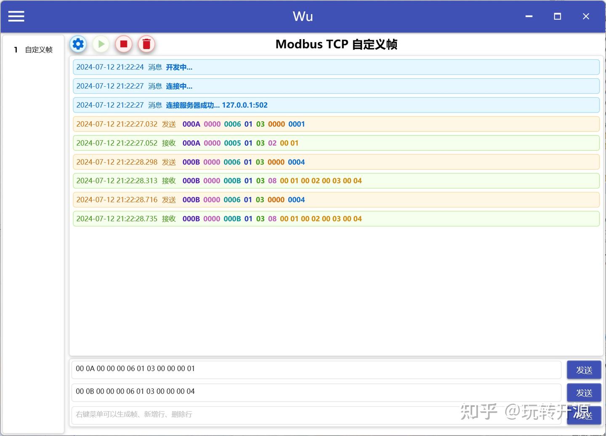The width and height of the screenshot is (606, 436).
Task: Open the connection settings gear icon
Action: [78, 44]
